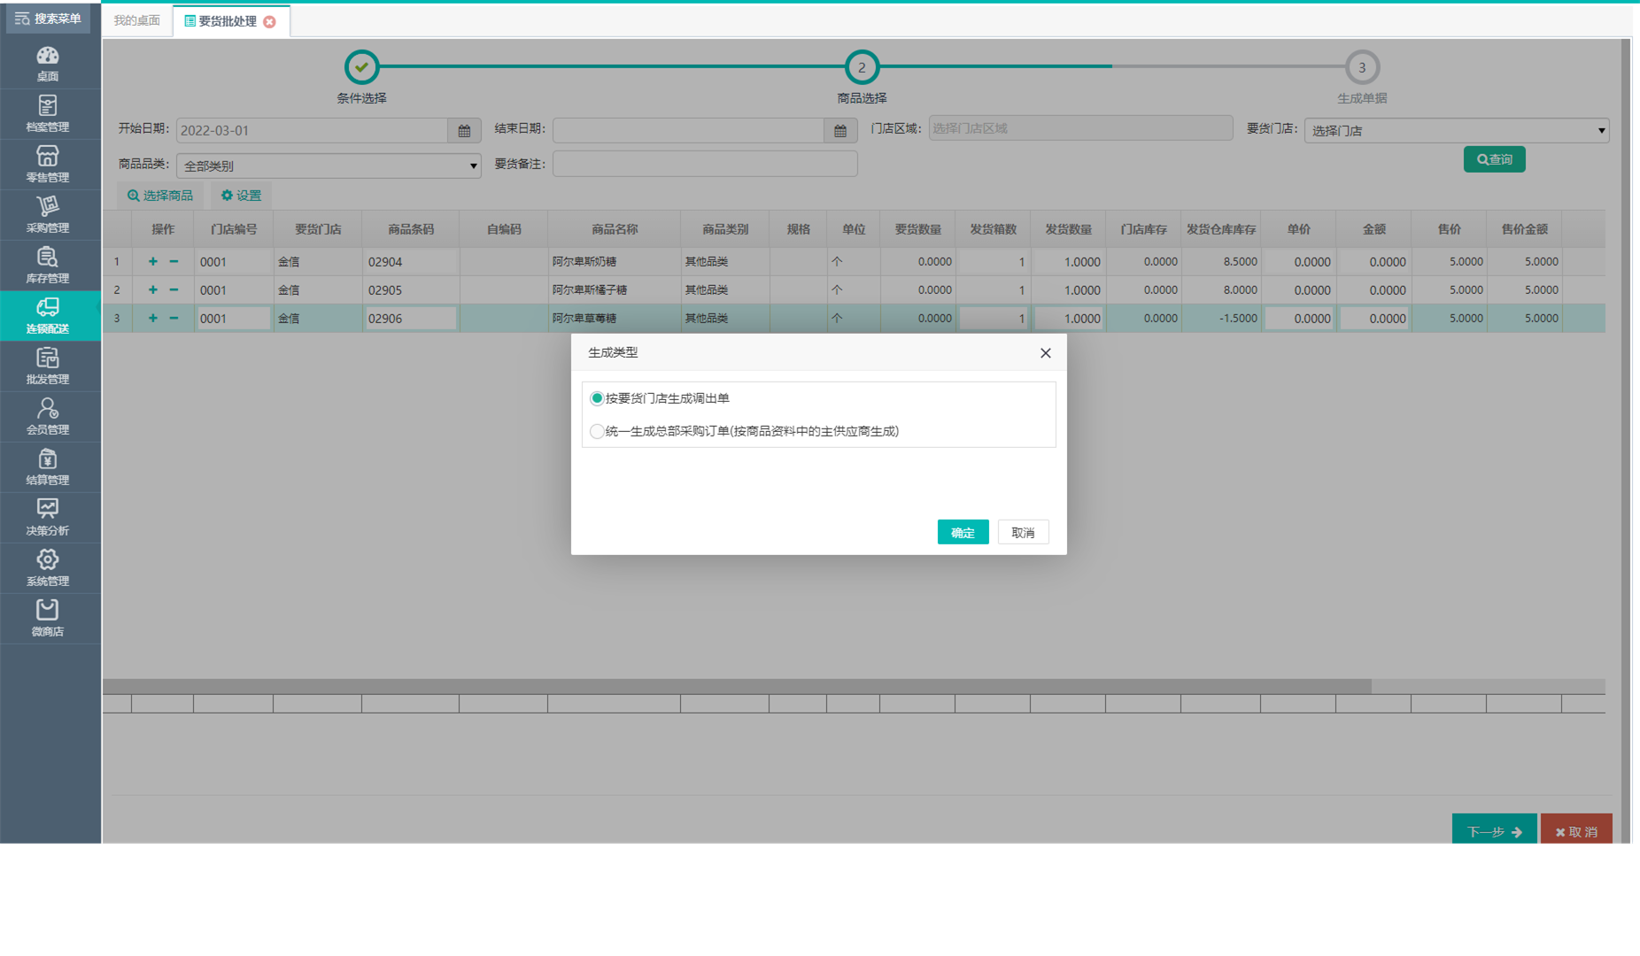The image size is (1640, 956).
Task: Close the 生成类型 dialog
Action: (x=1046, y=352)
